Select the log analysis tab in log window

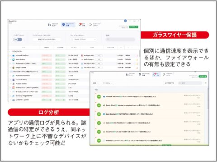pyautogui.click(x=156, y=74)
